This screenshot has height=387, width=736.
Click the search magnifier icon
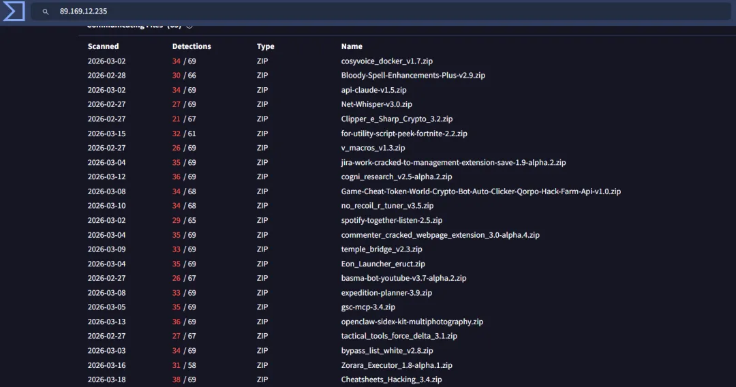point(46,12)
